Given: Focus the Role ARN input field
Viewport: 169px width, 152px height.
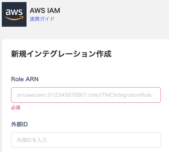Looking at the screenshot, I should pos(86,95).
